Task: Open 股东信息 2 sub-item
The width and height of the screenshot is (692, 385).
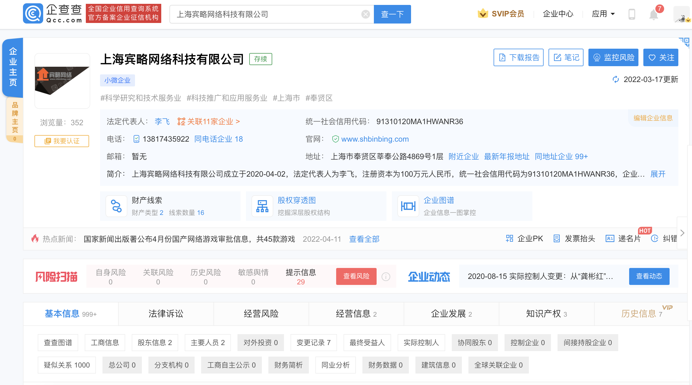Action: click(155, 343)
